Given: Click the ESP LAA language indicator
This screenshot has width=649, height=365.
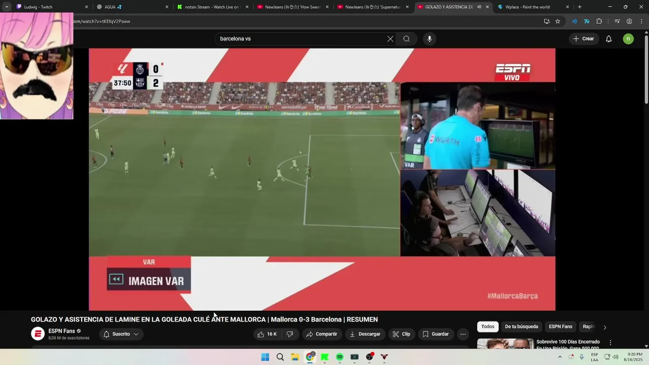Looking at the screenshot, I should [x=594, y=357].
